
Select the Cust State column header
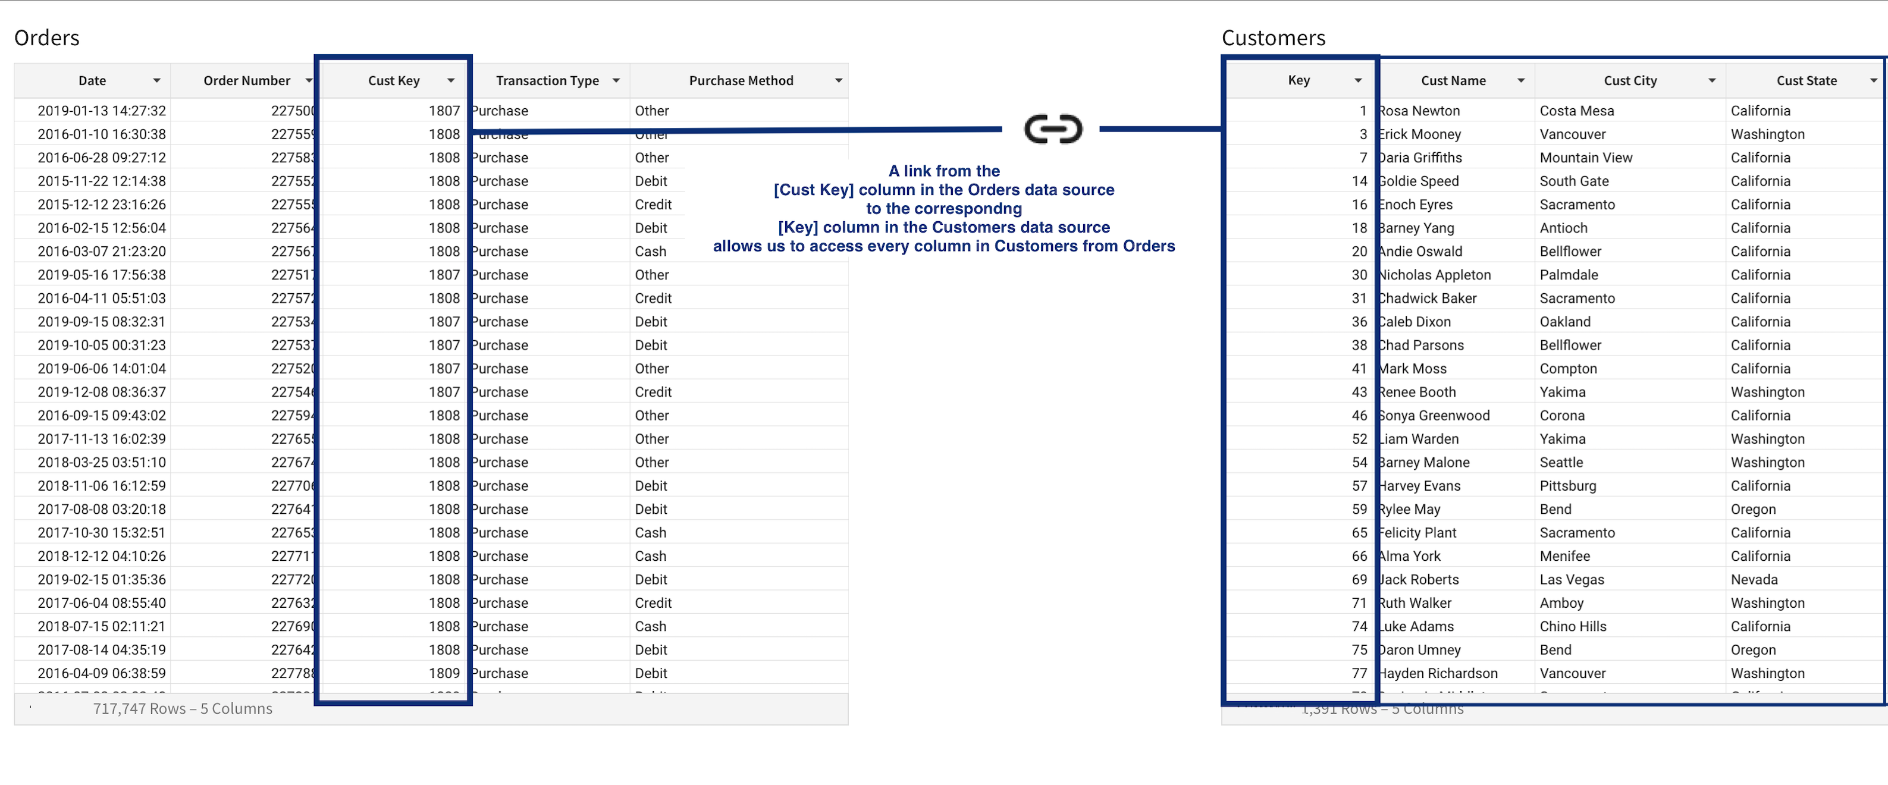click(x=1807, y=81)
